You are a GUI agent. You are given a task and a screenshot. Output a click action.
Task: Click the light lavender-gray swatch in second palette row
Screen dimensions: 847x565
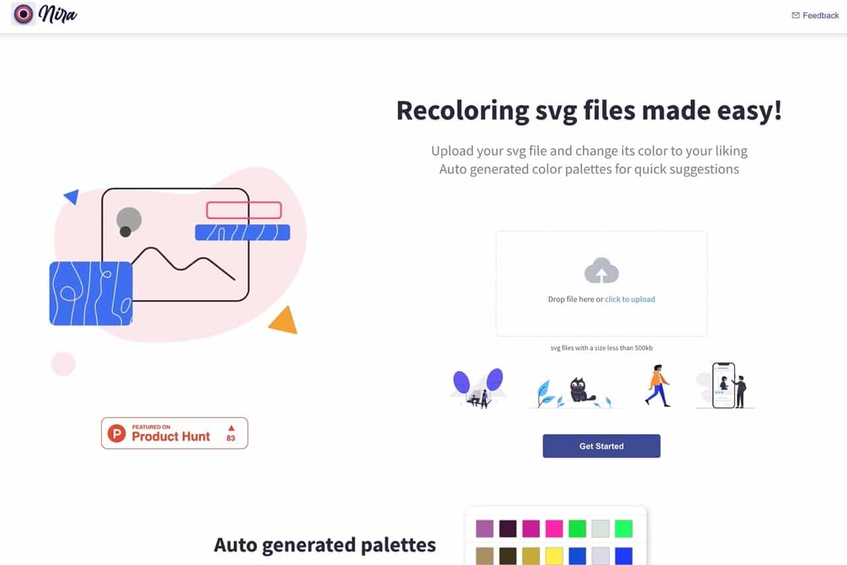[x=600, y=556]
